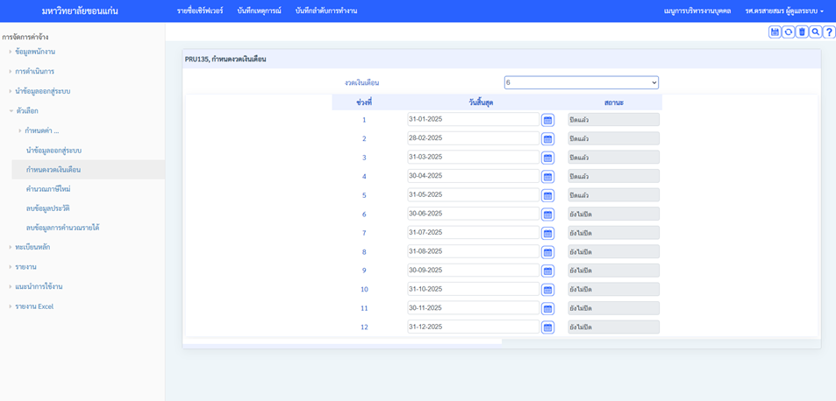
Task: Expand the ข้อมูลพนักงาน tree node
Action: (34, 52)
